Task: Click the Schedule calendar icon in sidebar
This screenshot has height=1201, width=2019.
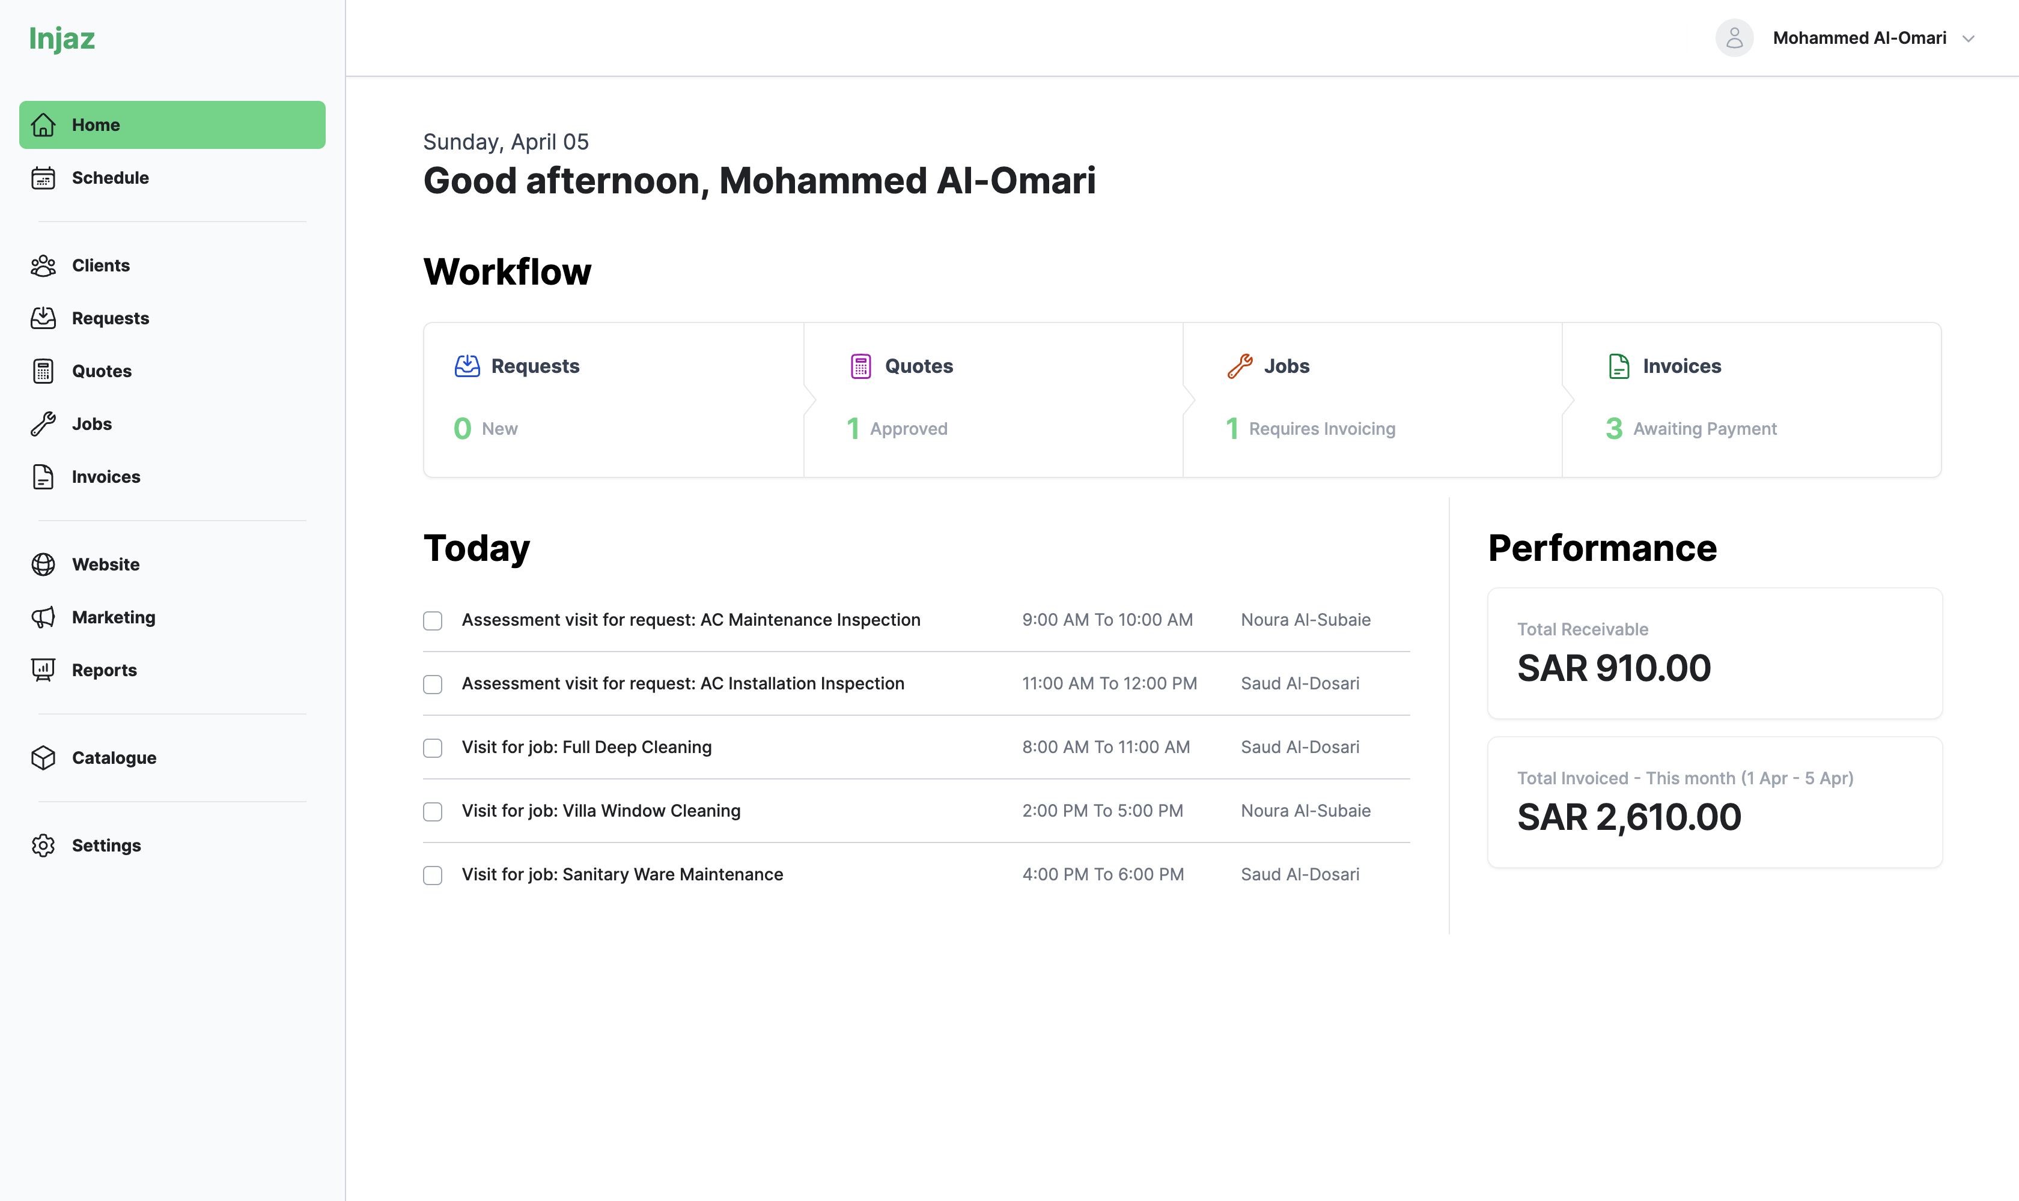Action: point(43,178)
